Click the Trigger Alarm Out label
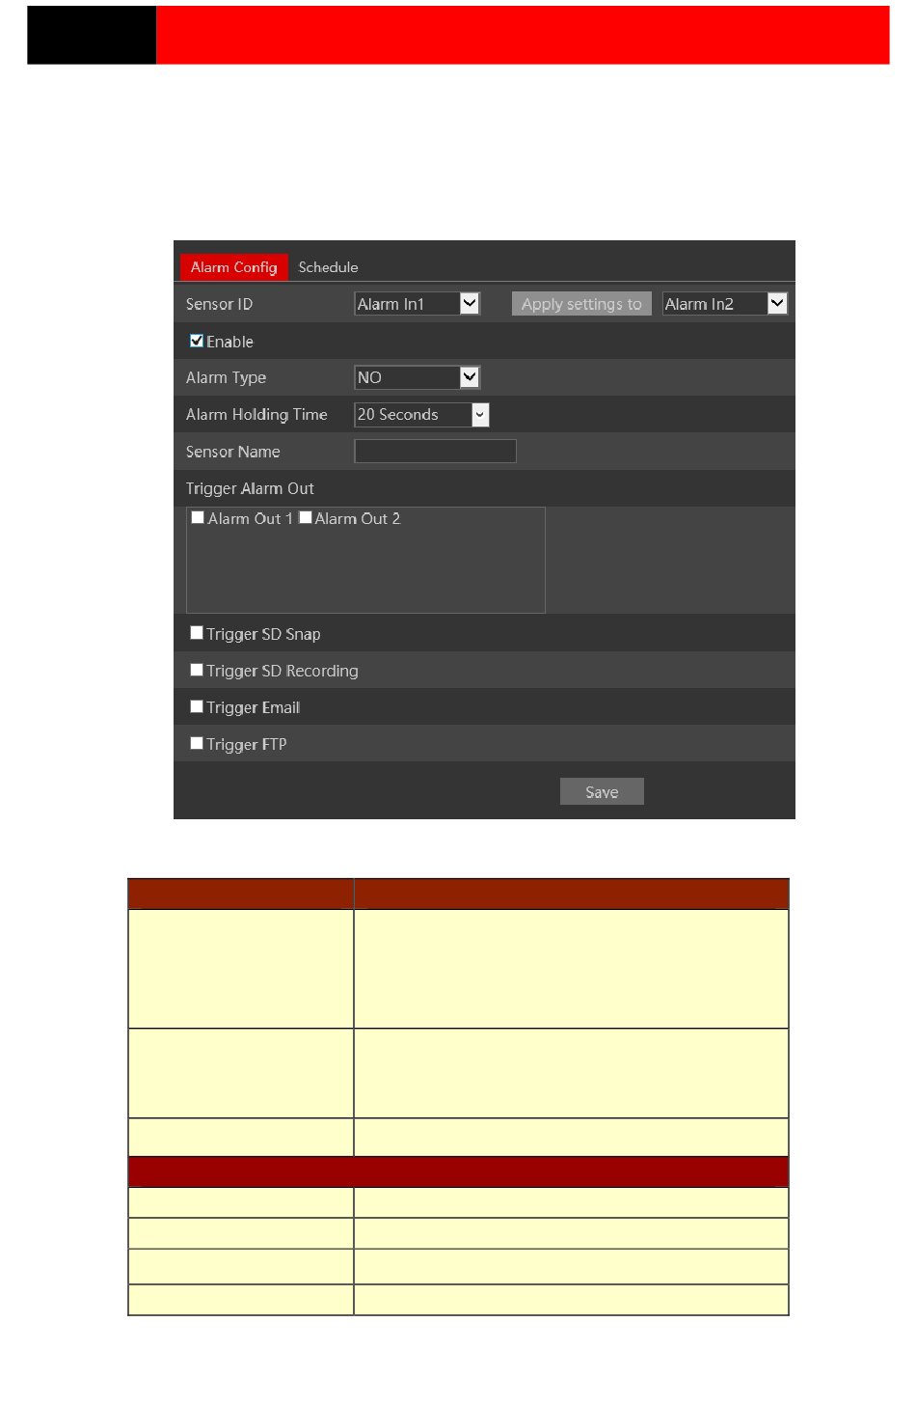 (250, 488)
